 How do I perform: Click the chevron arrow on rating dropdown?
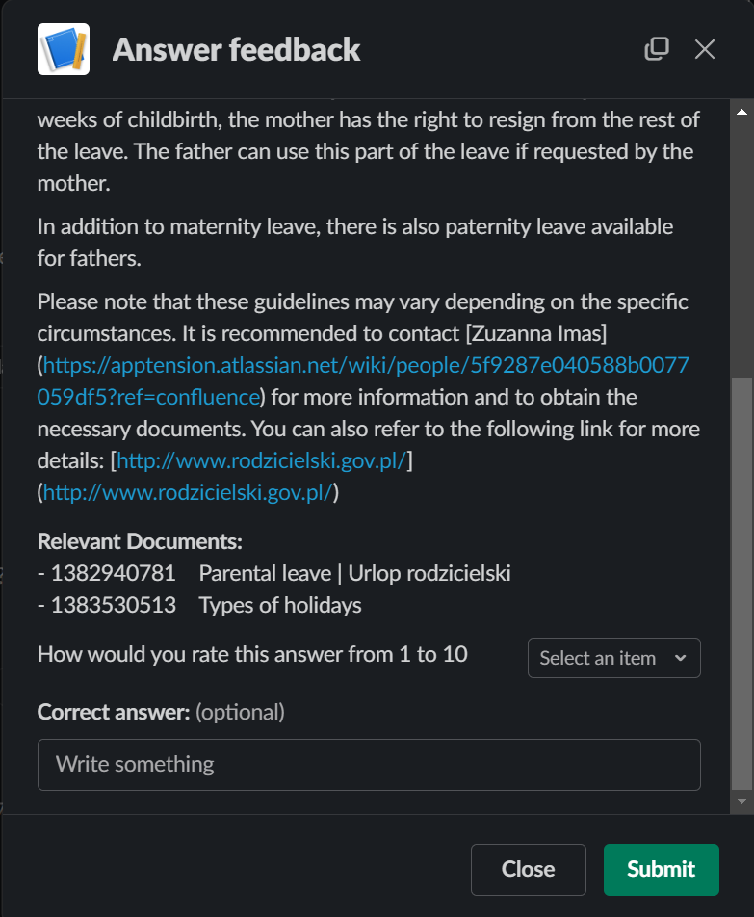pyautogui.click(x=681, y=658)
